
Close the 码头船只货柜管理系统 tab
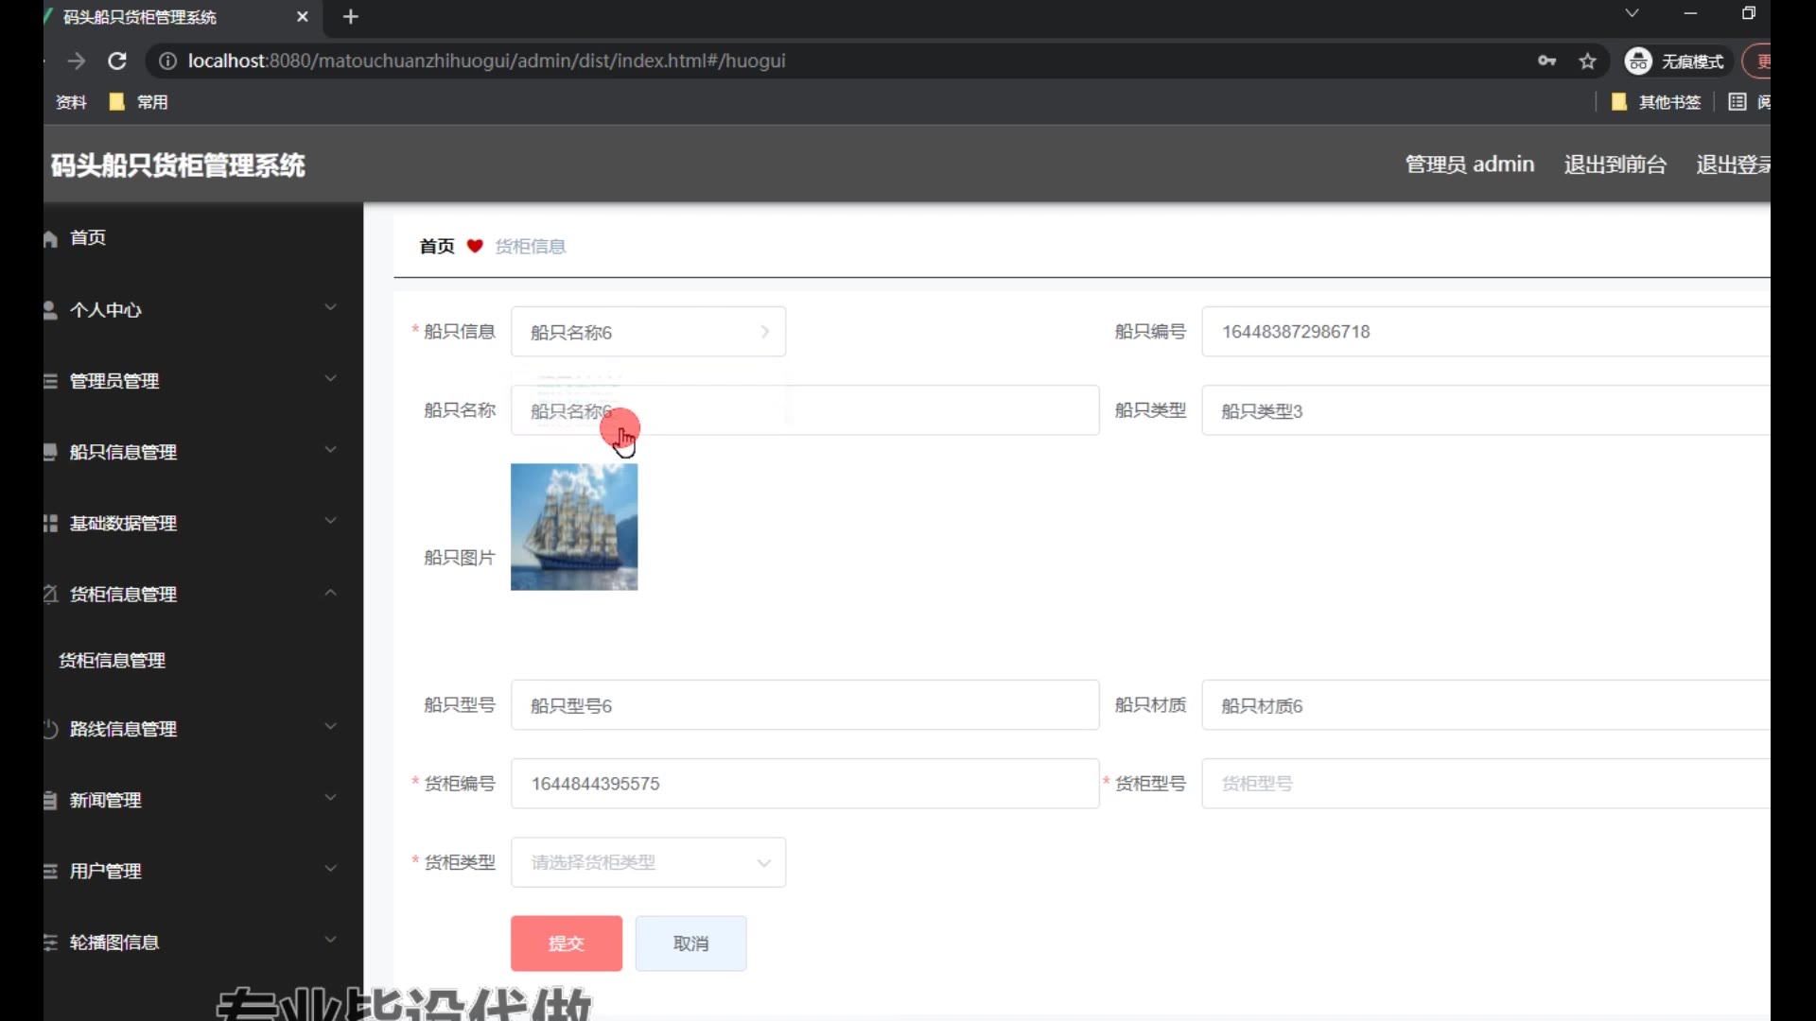[303, 17]
